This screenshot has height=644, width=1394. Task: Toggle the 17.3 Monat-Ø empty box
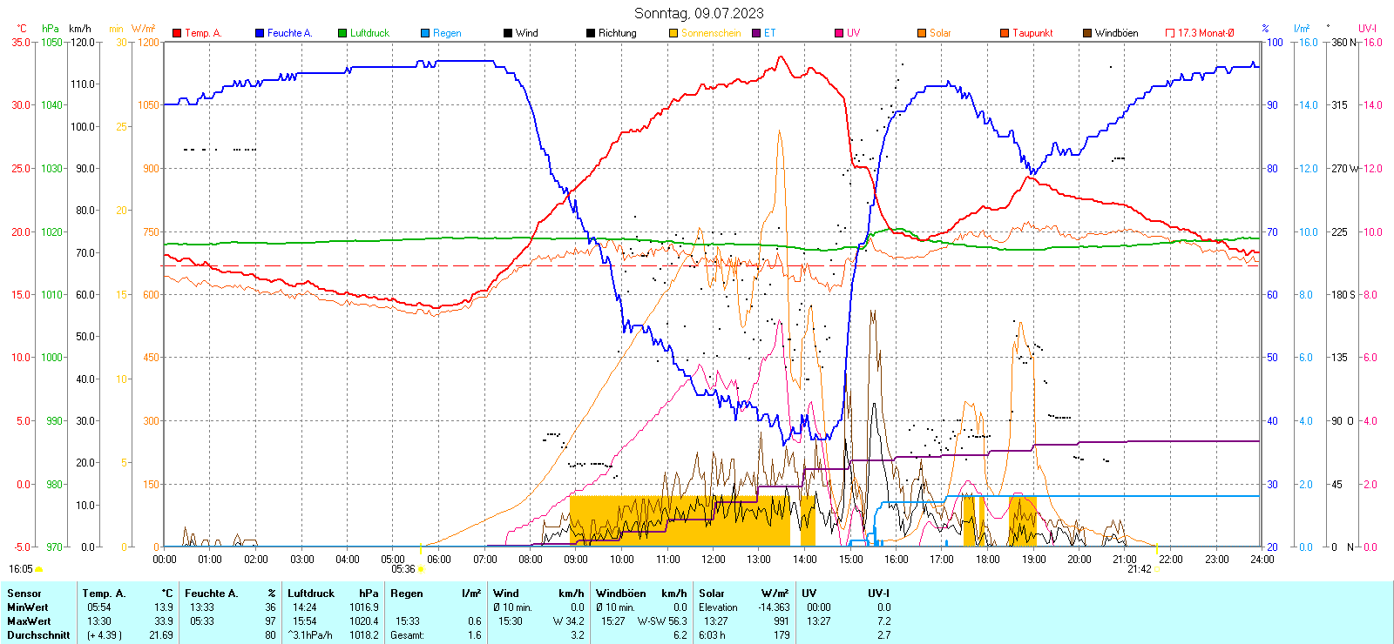(1170, 33)
